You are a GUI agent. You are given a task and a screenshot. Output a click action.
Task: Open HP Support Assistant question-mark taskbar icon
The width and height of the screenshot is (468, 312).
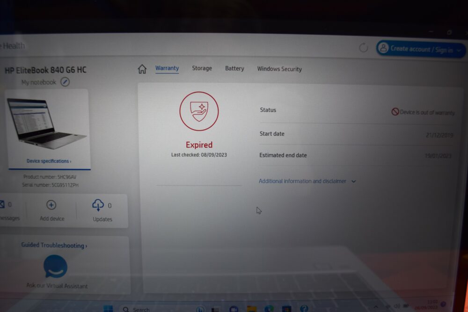click(304, 308)
